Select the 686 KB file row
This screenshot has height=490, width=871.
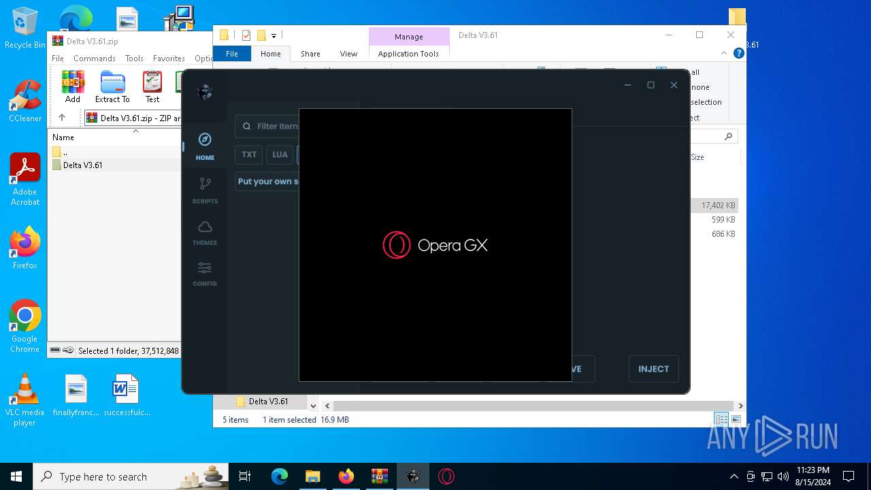pos(714,234)
